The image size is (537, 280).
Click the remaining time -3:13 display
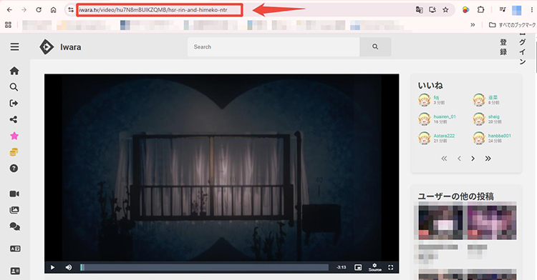341,267
